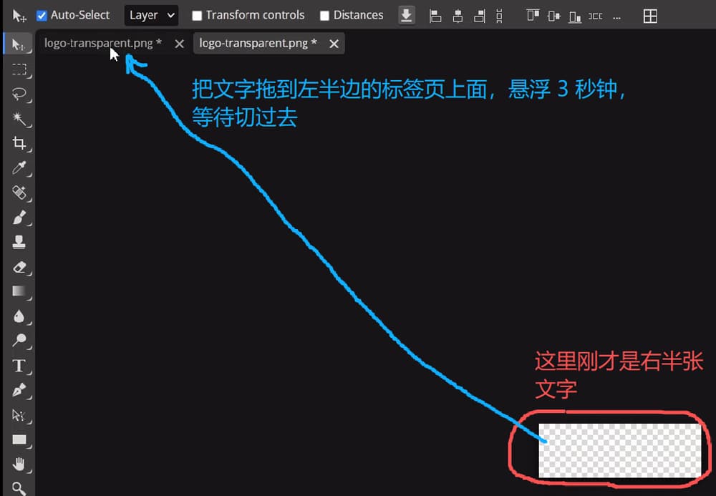Select the Pen tool
Image resolution: width=716 pixels, height=496 pixels.
coord(19,390)
